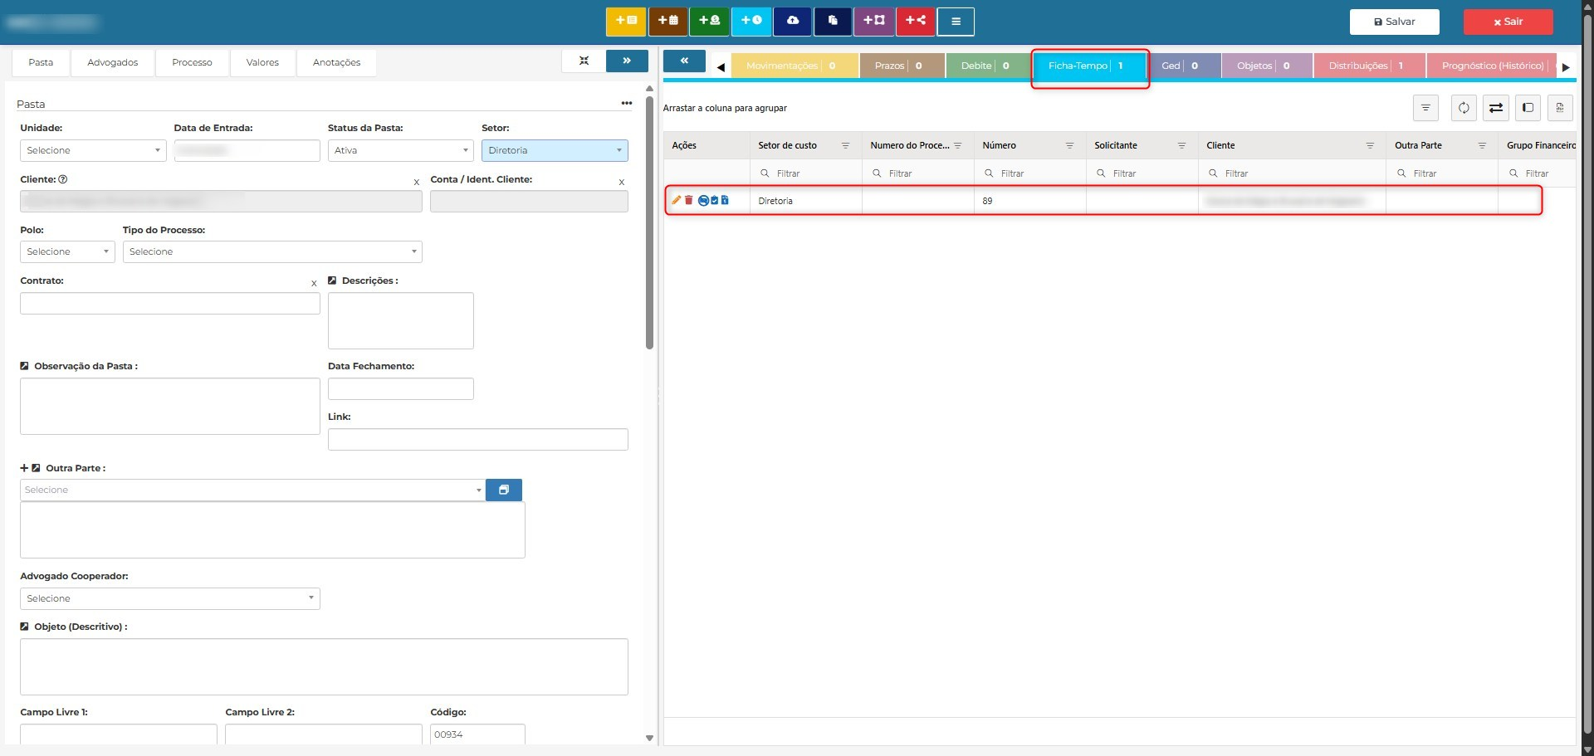The width and height of the screenshot is (1594, 756).
Task: Click the cloud upload button
Action: tap(793, 22)
